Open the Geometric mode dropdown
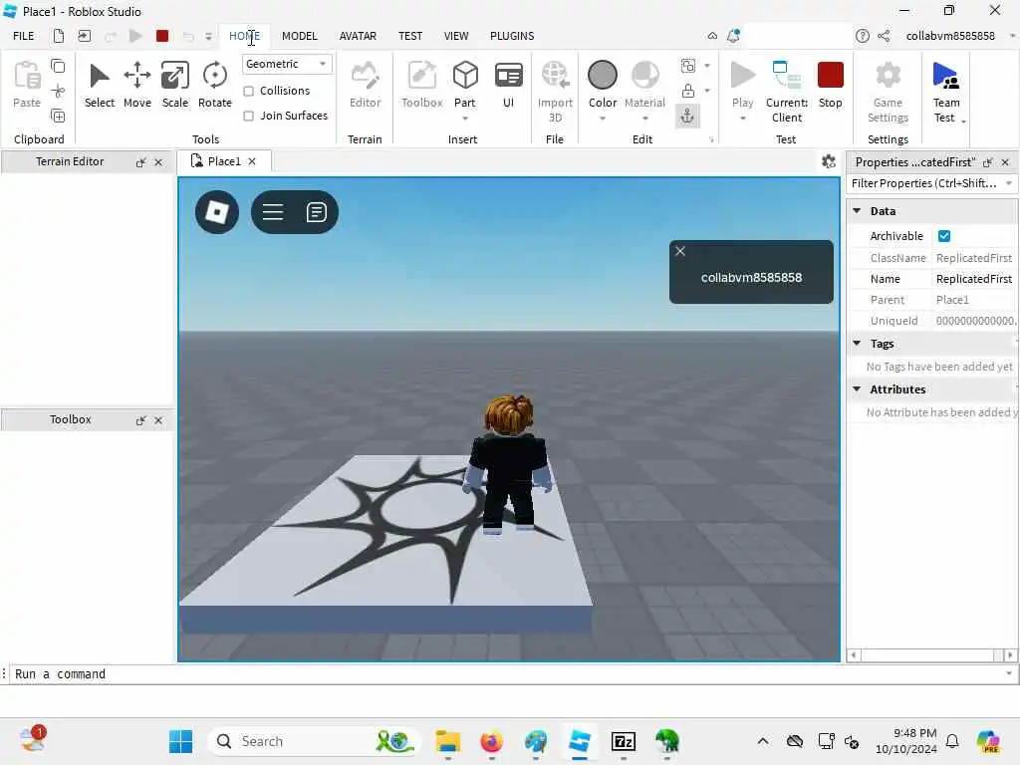The width and height of the screenshot is (1020, 765). 287,64
